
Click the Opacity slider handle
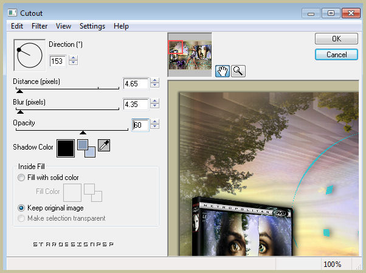(x=83, y=133)
